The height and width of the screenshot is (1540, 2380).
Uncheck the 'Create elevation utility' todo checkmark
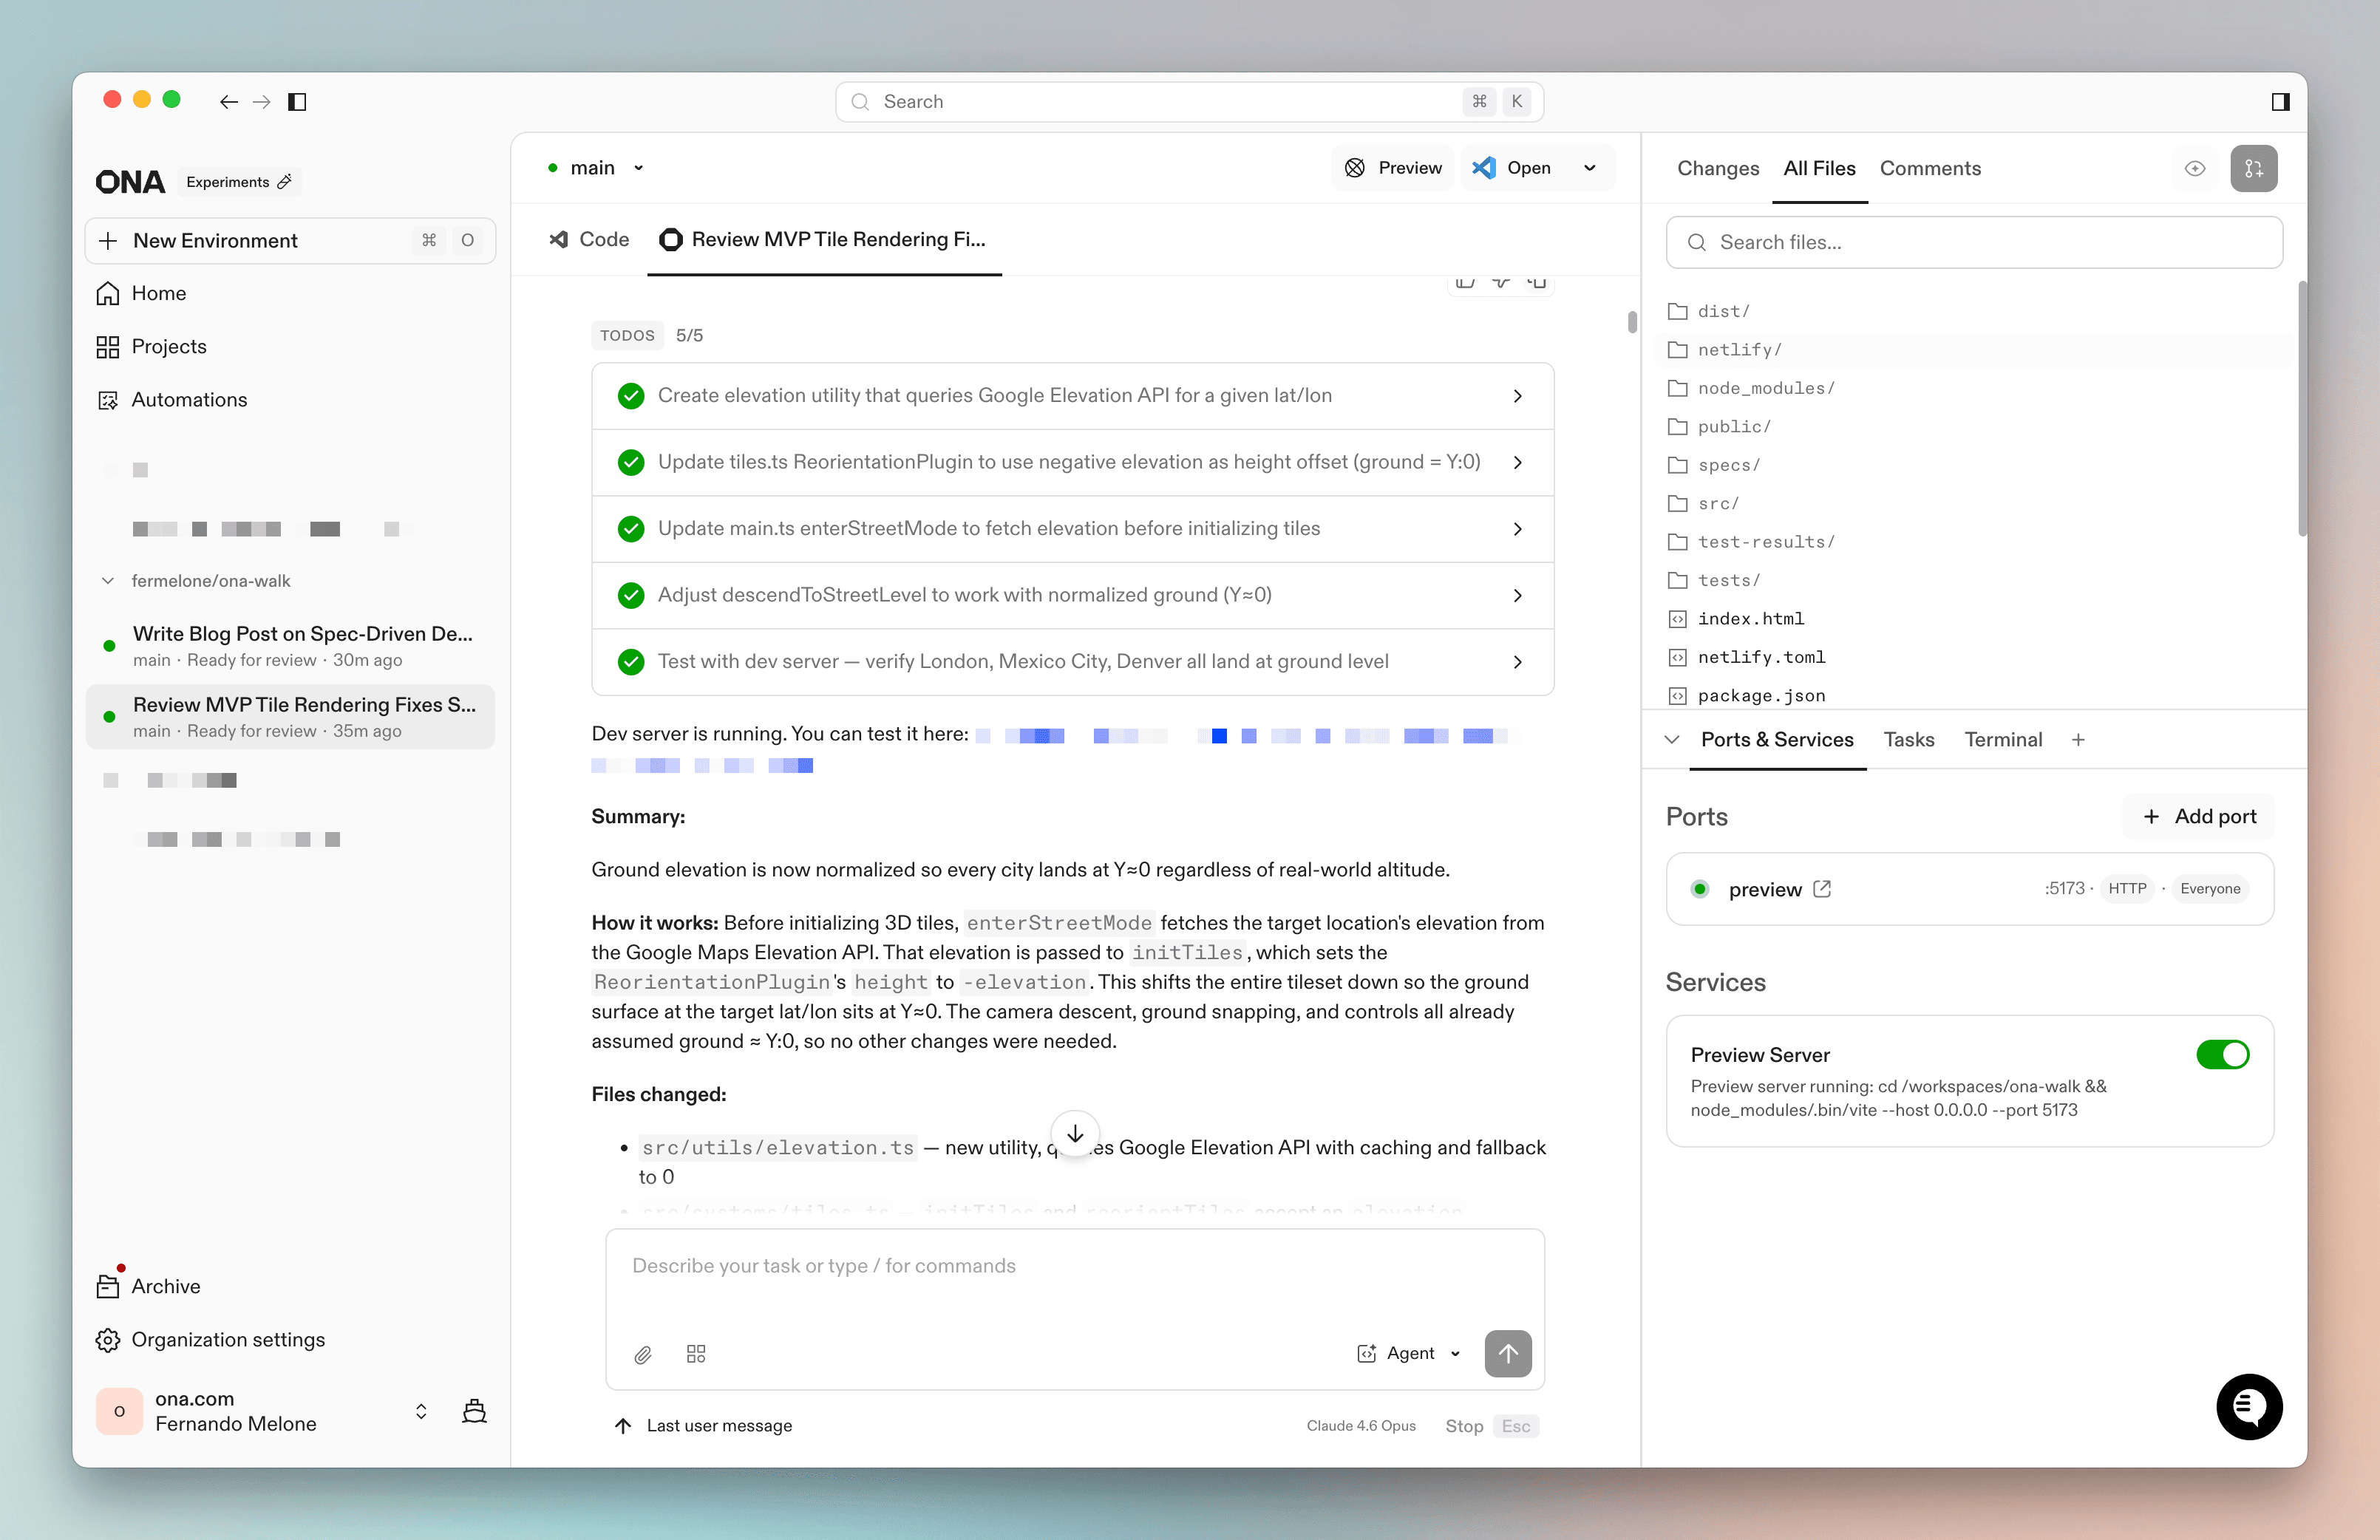point(631,396)
